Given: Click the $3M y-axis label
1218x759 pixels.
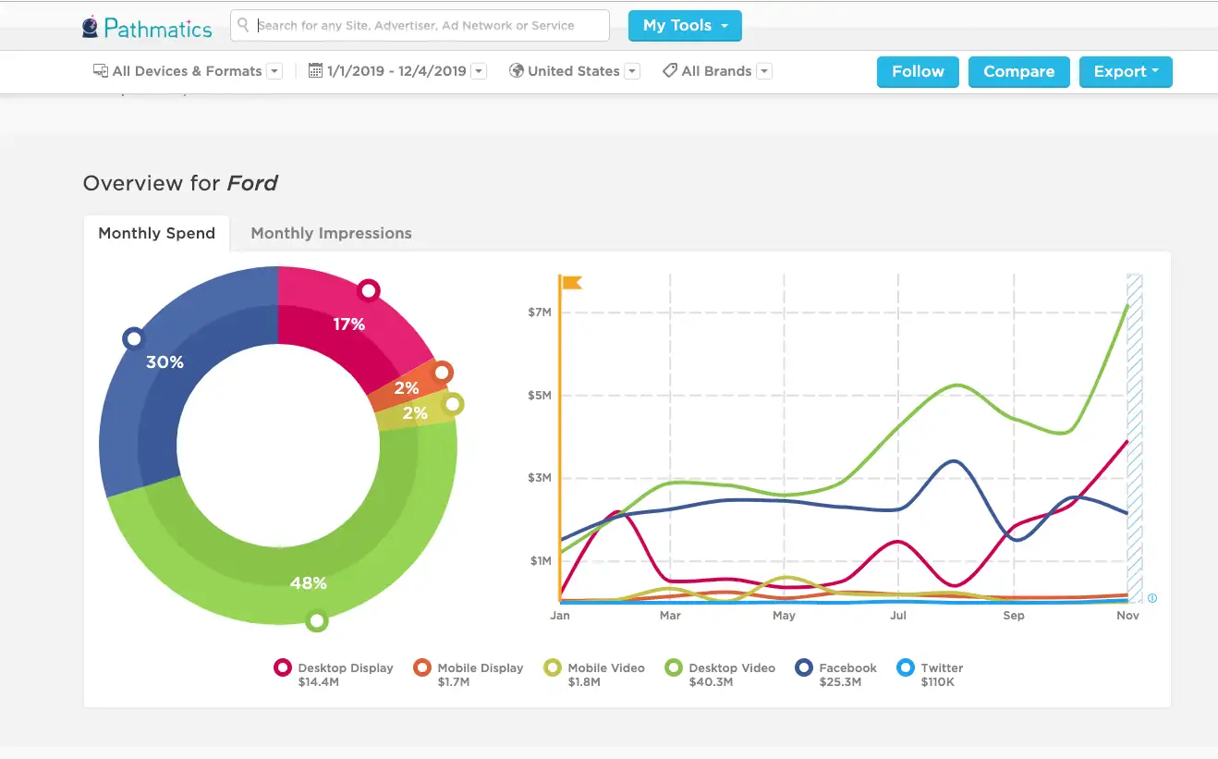Looking at the screenshot, I should pyautogui.click(x=540, y=478).
